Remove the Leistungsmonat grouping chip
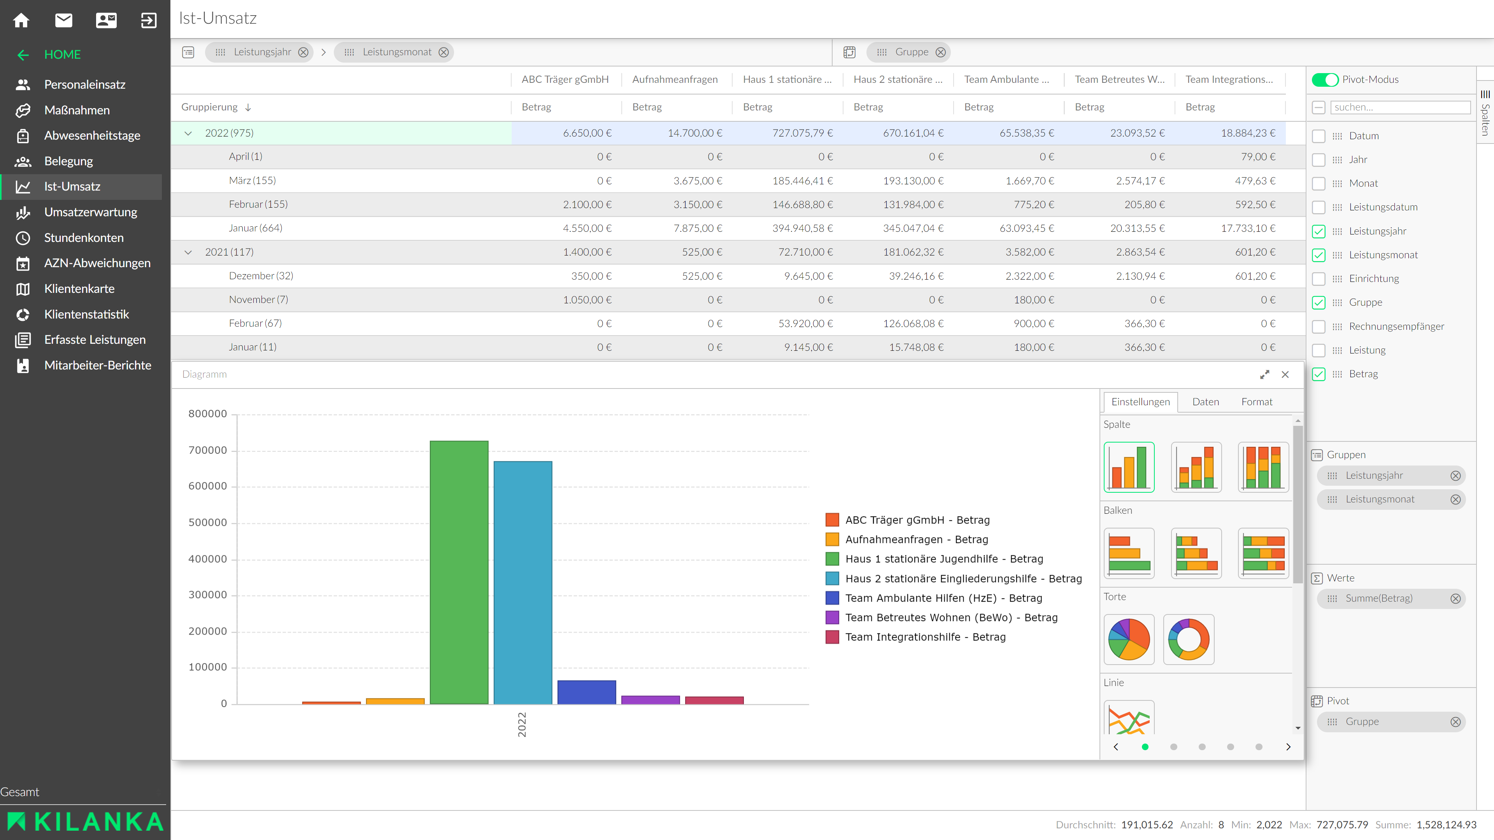1494x840 pixels. point(444,52)
